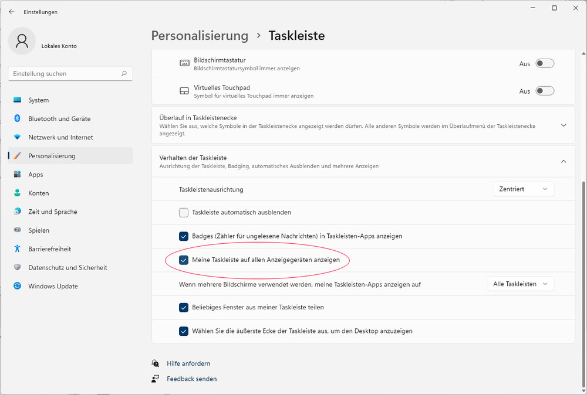587x395 pixels.
Task: Uncheck Beliebiges Fenster aus meiner Taskleiste teilen
Action: tap(183, 308)
